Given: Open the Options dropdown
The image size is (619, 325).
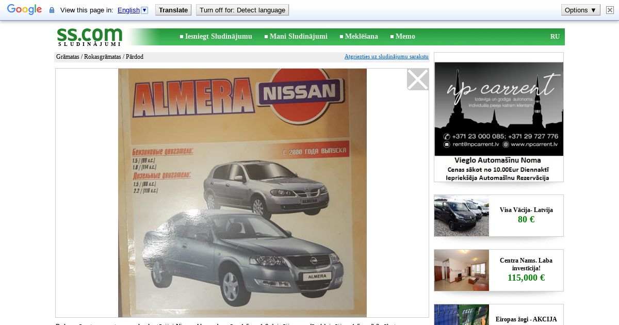Looking at the screenshot, I should pos(581,10).
